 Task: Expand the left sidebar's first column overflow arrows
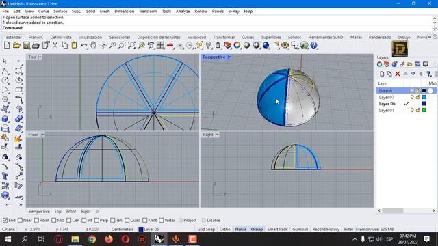(x=7, y=205)
